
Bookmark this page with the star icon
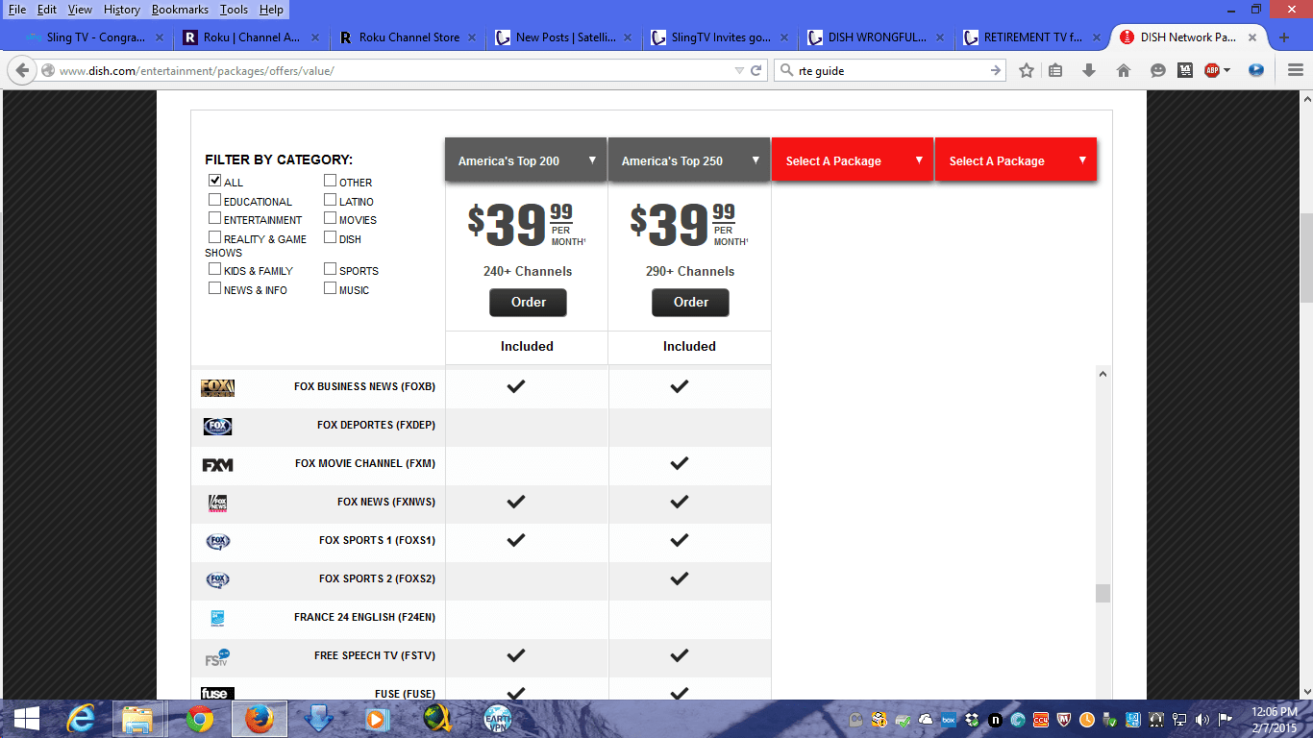point(1027,70)
